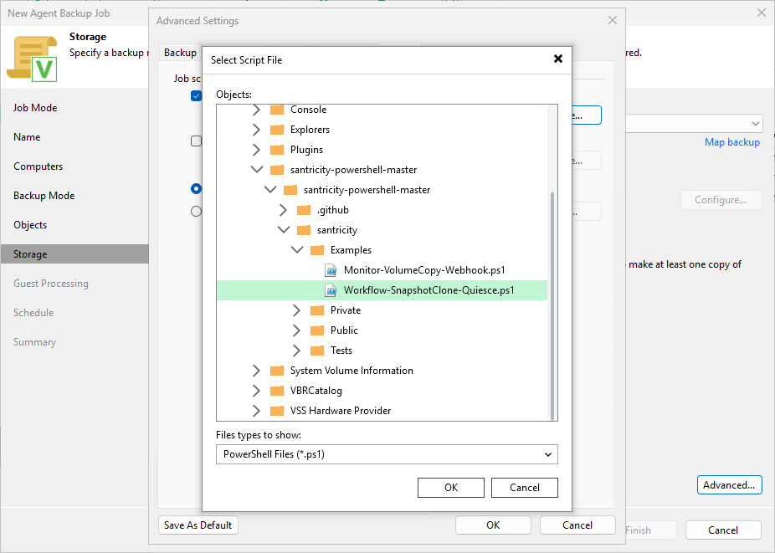This screenshot has width=775, height=553.
Task: Select the Tests folder label
Action: tap(341, 351)
